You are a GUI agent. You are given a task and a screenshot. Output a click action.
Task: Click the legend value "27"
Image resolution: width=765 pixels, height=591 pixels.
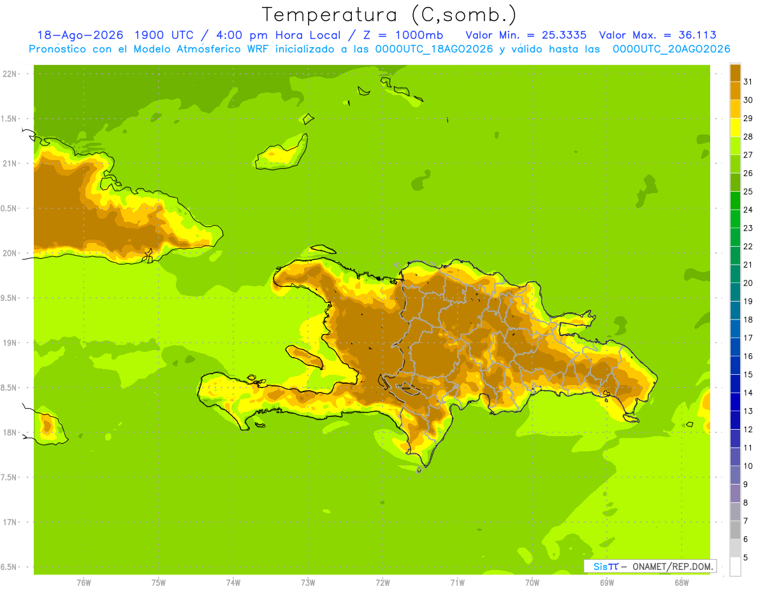coord(748,155)
